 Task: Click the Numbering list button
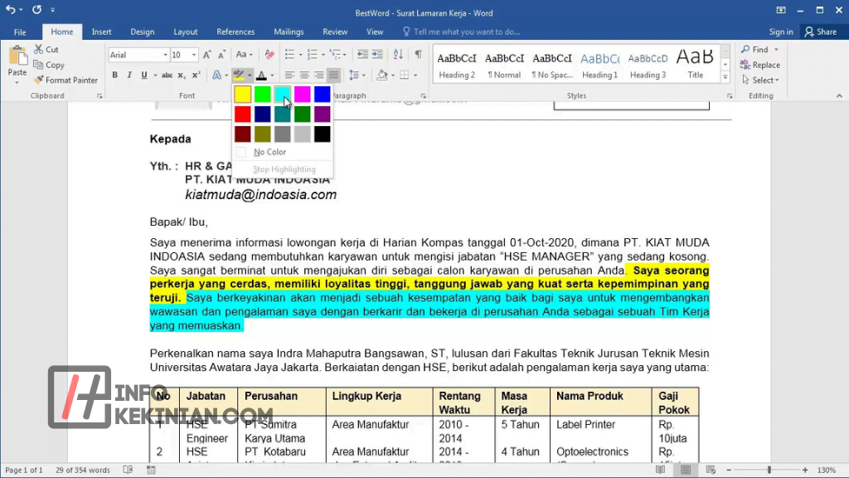click(313, 55)
